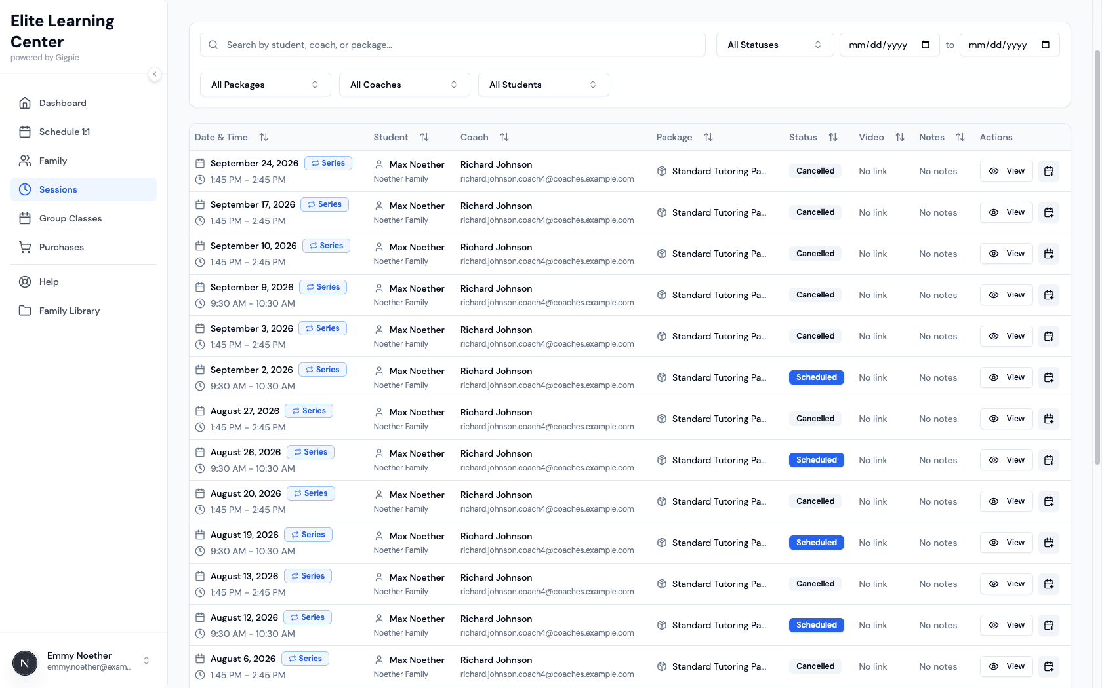Open the All Coaches filter dropdown

click(x=404, y=85)
